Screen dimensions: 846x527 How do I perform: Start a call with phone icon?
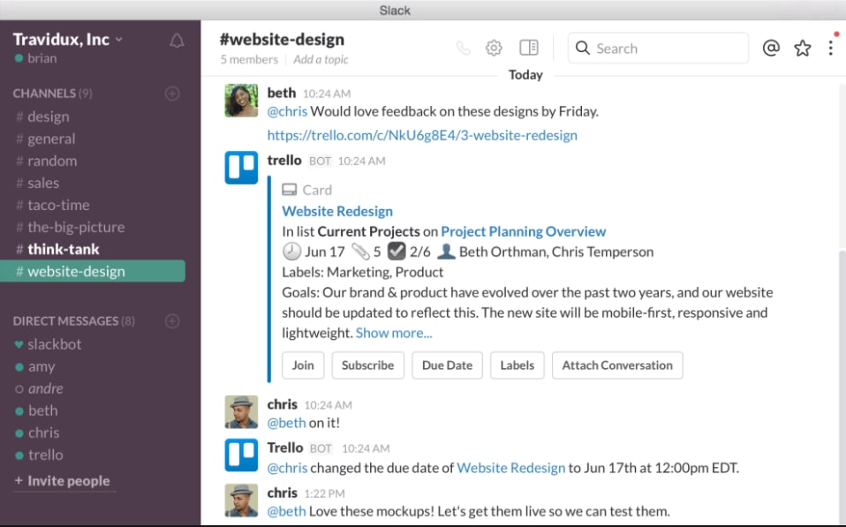tap(463, 49)
